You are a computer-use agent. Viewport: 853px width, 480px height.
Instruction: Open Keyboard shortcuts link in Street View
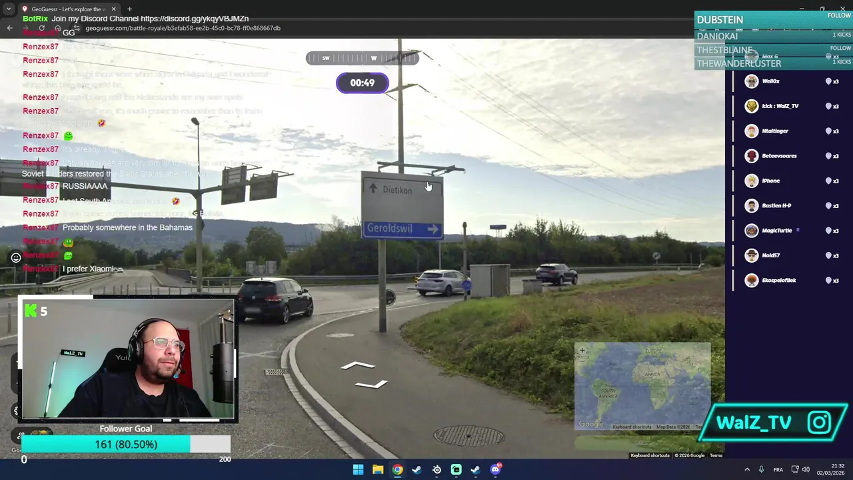pyautogui.click(x=650, y=455)
